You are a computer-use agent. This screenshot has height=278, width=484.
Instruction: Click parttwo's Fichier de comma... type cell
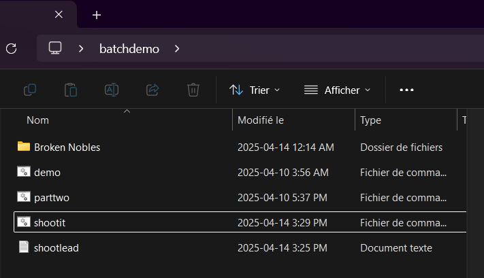404,198
